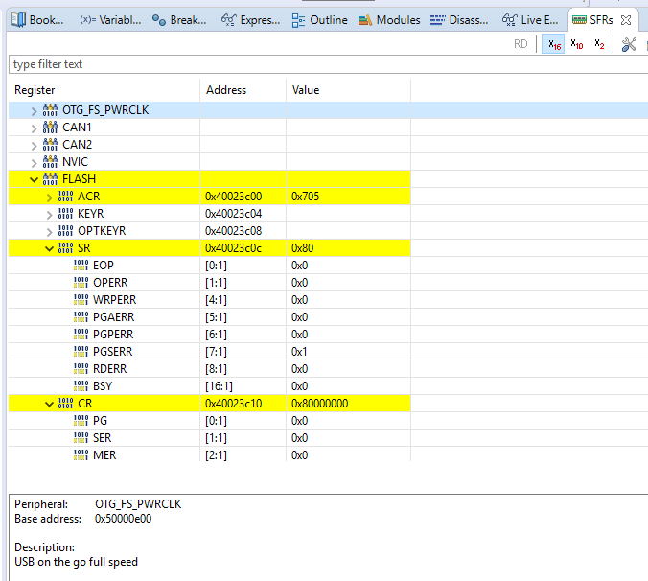This screenshot has height=581, width=648.
Task: Click the Register column header
Action: point(104,90)
